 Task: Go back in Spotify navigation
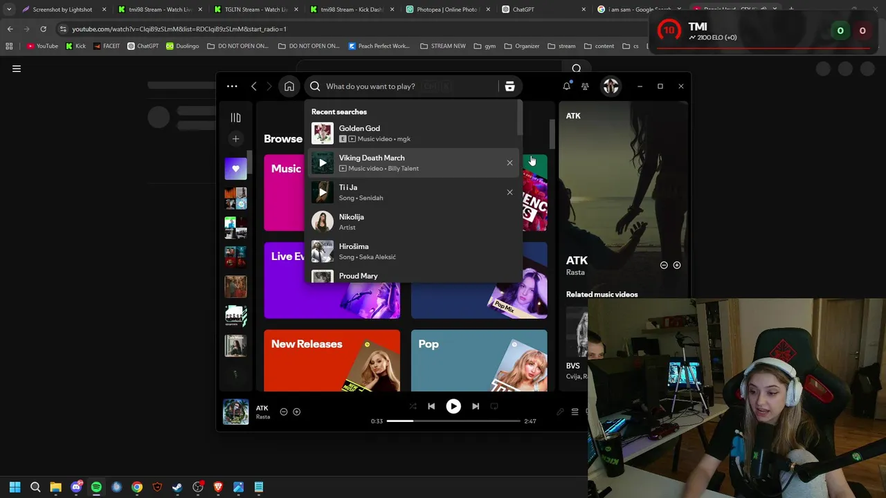click(x=254, y=86)
